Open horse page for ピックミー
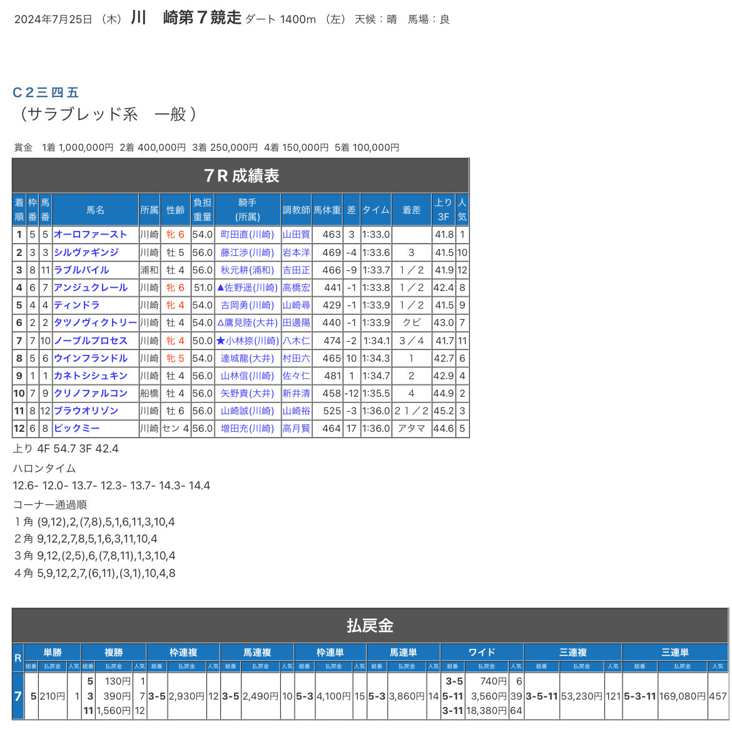Viewport: 732px width, 734px height. point(77,428)
